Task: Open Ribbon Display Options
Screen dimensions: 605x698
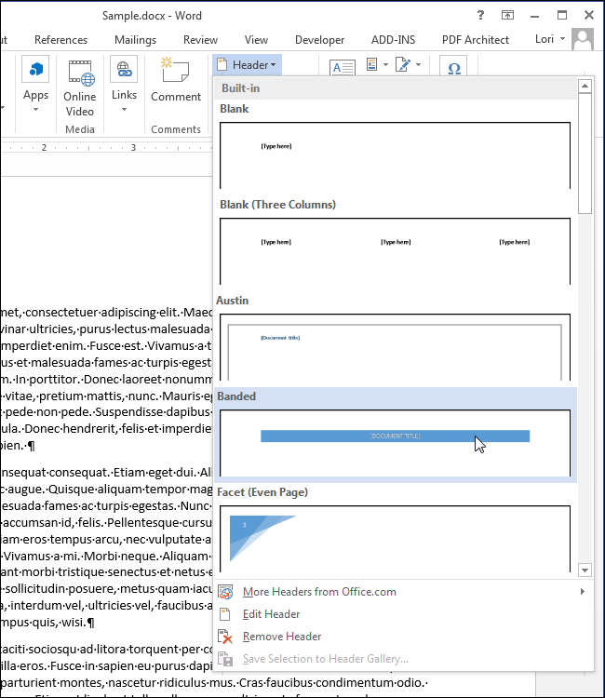Action: tap(507, 15)
